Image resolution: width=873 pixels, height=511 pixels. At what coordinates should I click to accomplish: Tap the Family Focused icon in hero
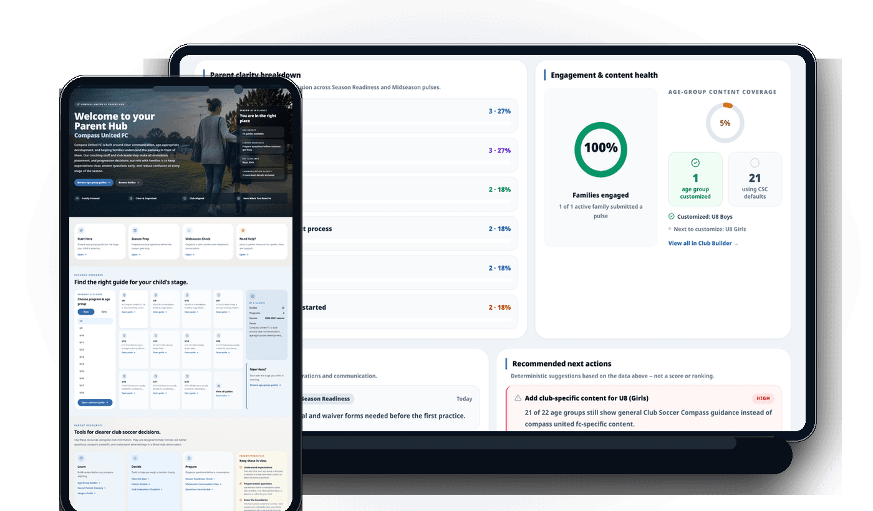coord(77,198)
